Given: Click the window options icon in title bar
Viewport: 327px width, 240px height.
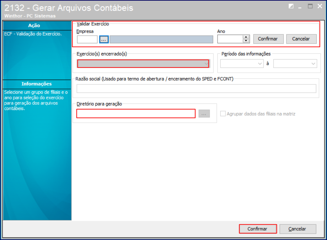Looking at the screenshot, I should pyautogui.click(x=291, y=6).
